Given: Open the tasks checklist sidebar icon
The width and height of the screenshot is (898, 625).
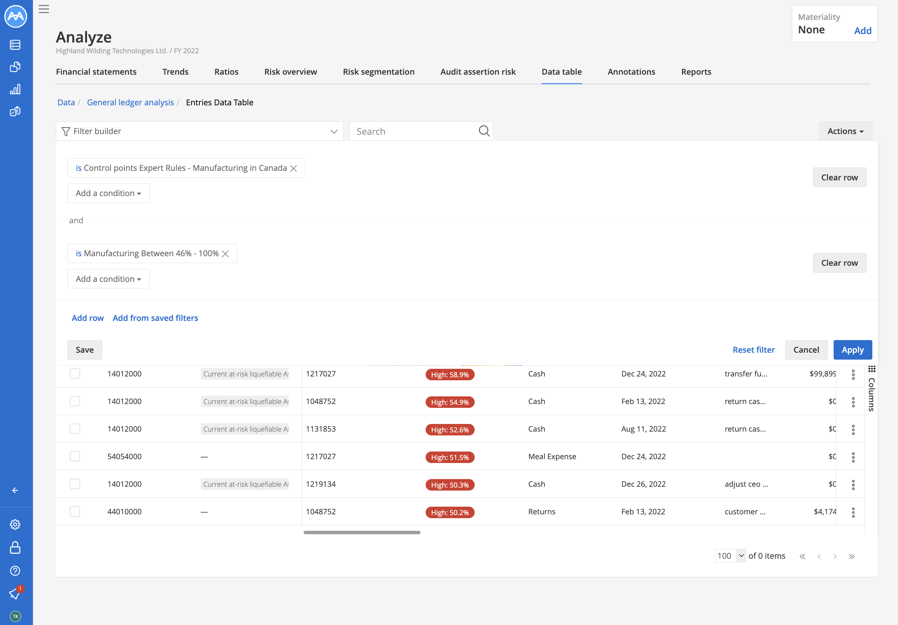Looking at the screenshot, I should pos(15,111).
